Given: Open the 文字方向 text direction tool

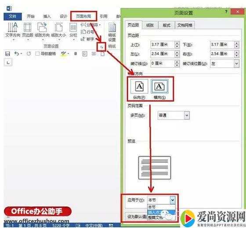Looking at the screenshot, I should [13, 31].
